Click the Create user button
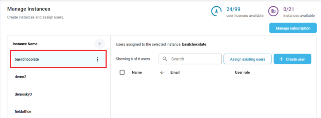321x118 pixels. click(x=292, y=59)
